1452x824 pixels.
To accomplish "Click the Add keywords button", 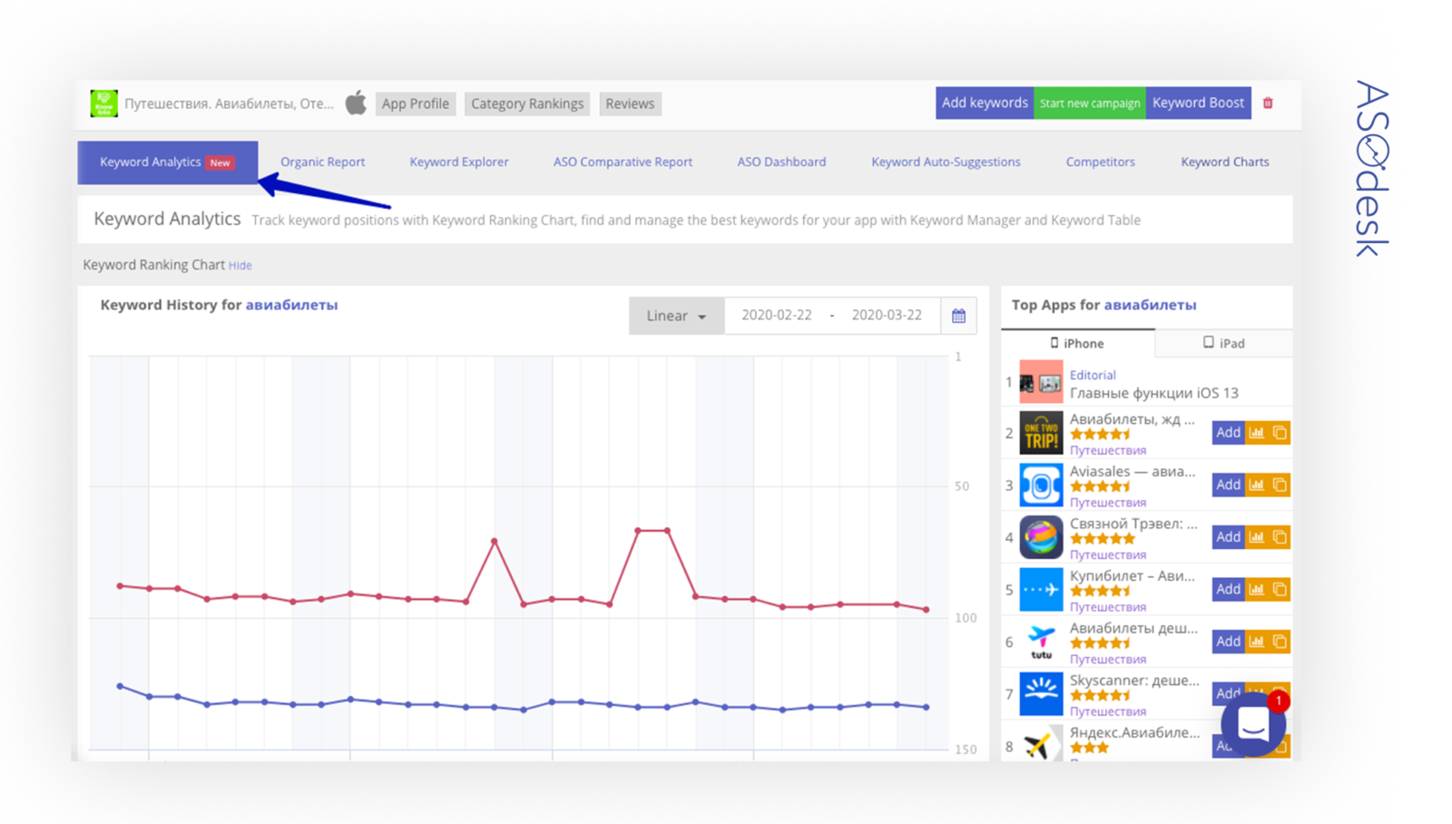I will point(985,103).
